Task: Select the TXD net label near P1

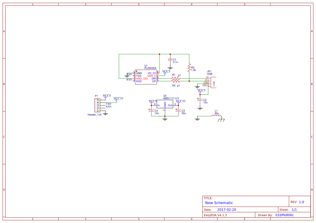Action: 109,104
